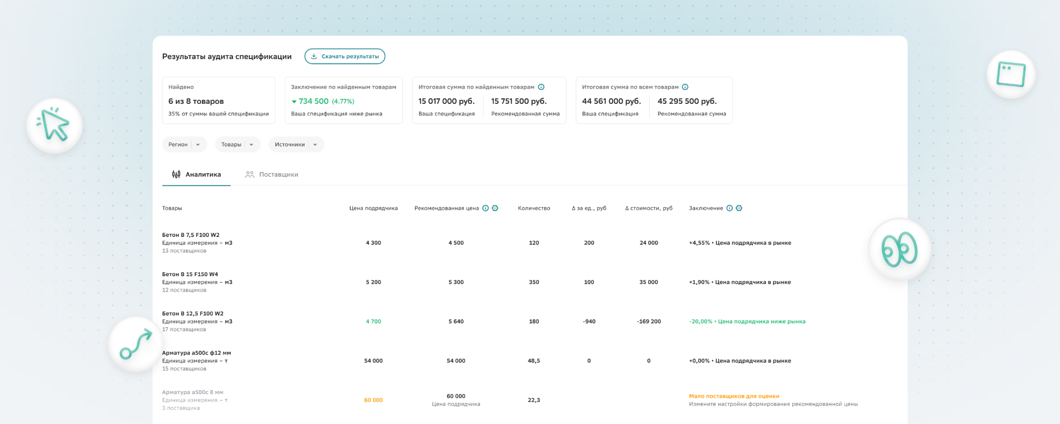The image size is (1060, 424).
Task: Click the green down-triangle next to 734 500
Action: 294,102
